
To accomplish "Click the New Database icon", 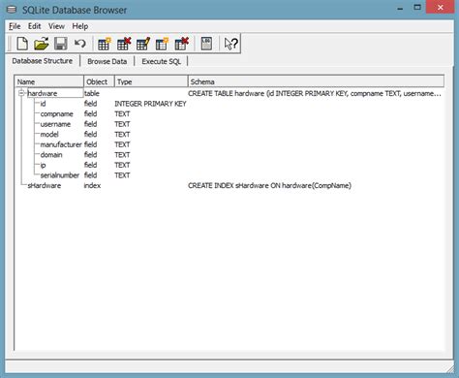I will pos(22,44).
